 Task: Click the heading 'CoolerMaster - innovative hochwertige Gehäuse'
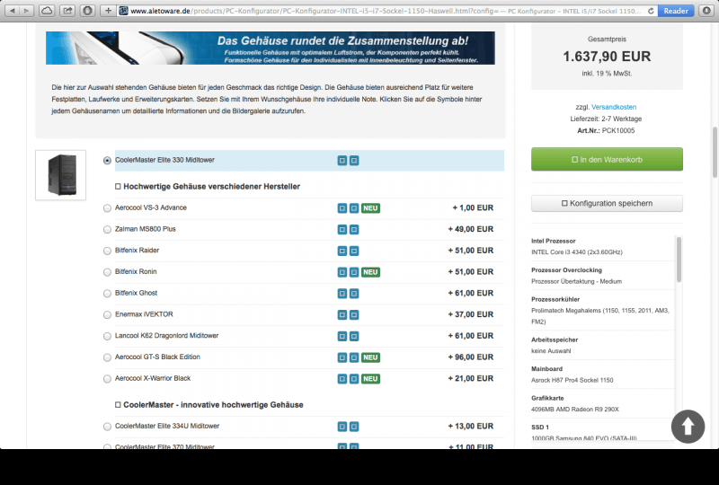coord(213,405)
